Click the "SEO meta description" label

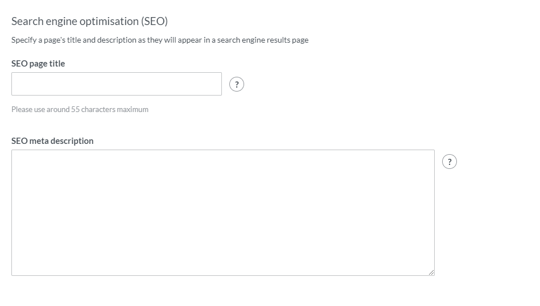point(52,141)
